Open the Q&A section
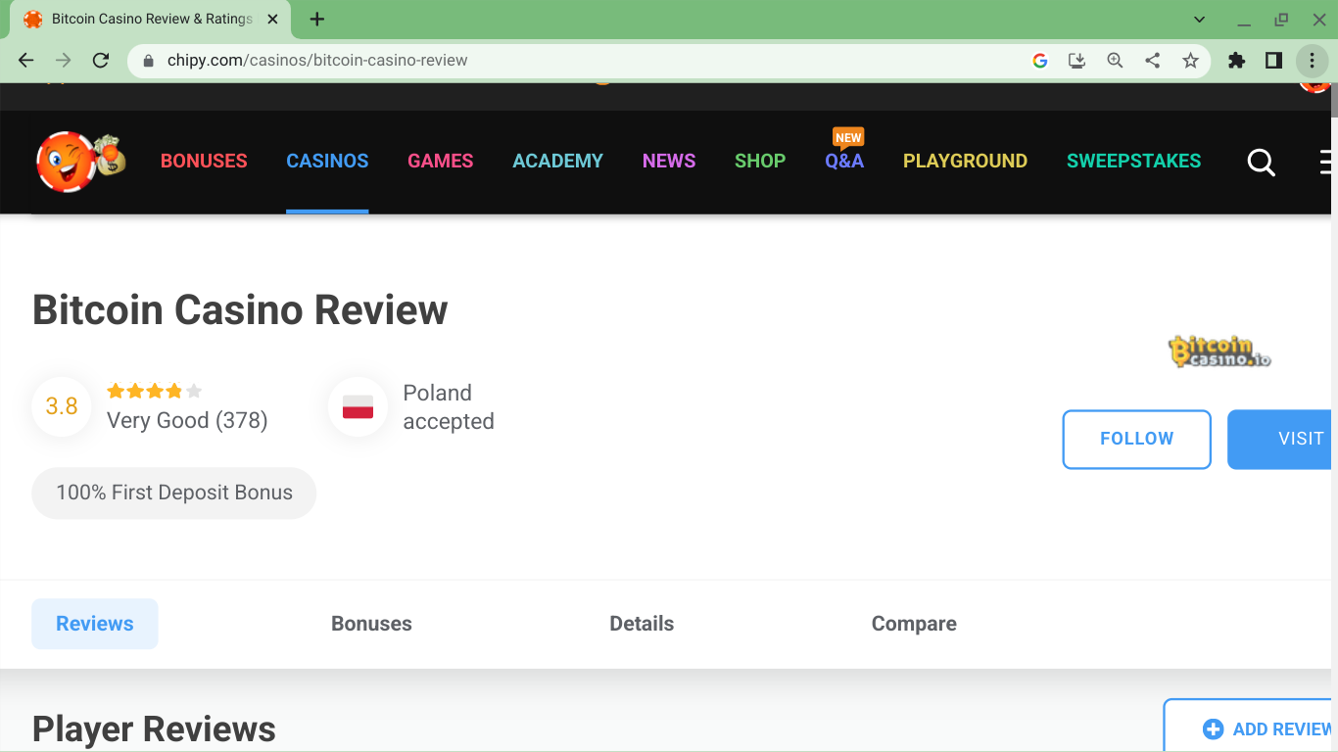Viewport: 1338px width, 752px height. (x=844, y=162)
